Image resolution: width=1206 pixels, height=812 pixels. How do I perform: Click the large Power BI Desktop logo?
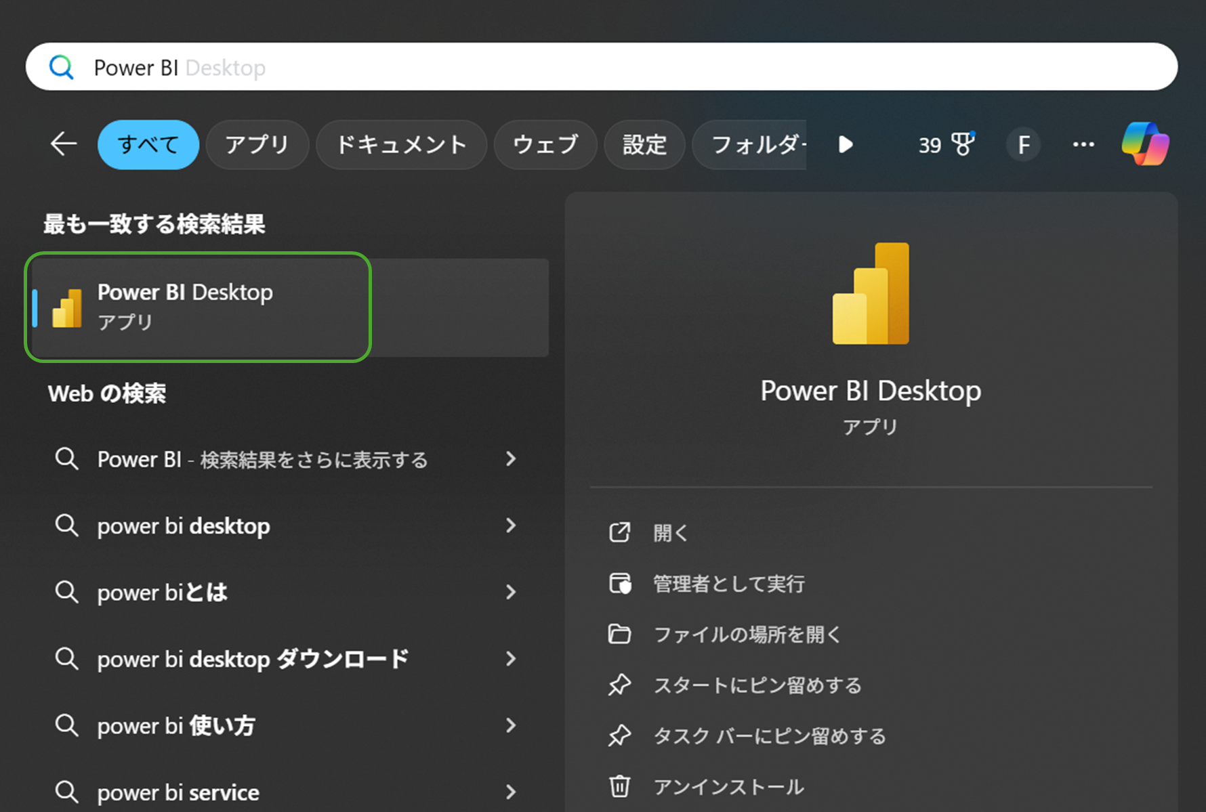tap(871, 293)
